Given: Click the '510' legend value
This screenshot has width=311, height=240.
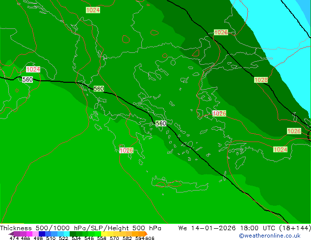Looking at the screenshot, I should (51, 238).
